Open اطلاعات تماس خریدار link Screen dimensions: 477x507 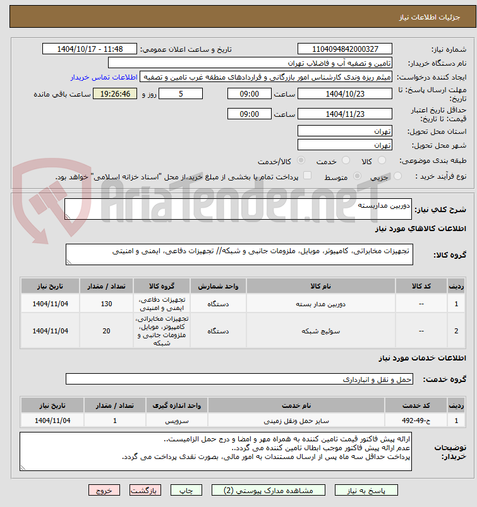coord(104,77)
